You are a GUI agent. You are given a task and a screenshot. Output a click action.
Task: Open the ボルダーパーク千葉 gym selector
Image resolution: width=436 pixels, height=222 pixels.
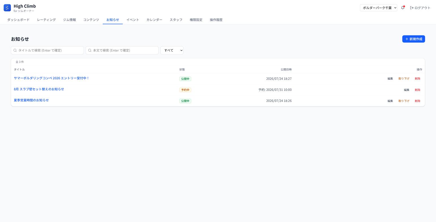click(378, 8)
